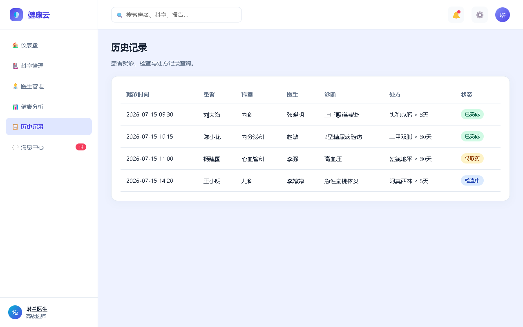This screenshot has height=327, width=523.
Task: Click the 处方 column header
Action: 395,94
